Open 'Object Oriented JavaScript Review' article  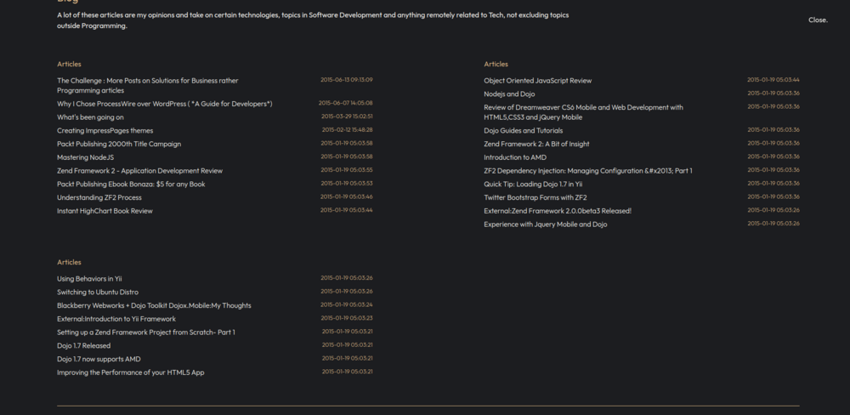pyautogui.click(x=537, y=81)
